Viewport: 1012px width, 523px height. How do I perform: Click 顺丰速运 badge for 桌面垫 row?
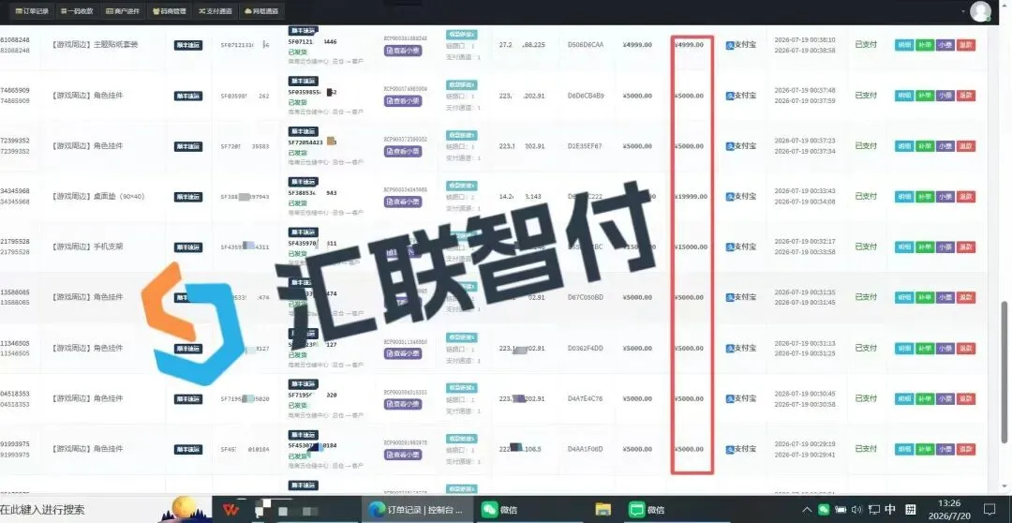tap(187, 197)
